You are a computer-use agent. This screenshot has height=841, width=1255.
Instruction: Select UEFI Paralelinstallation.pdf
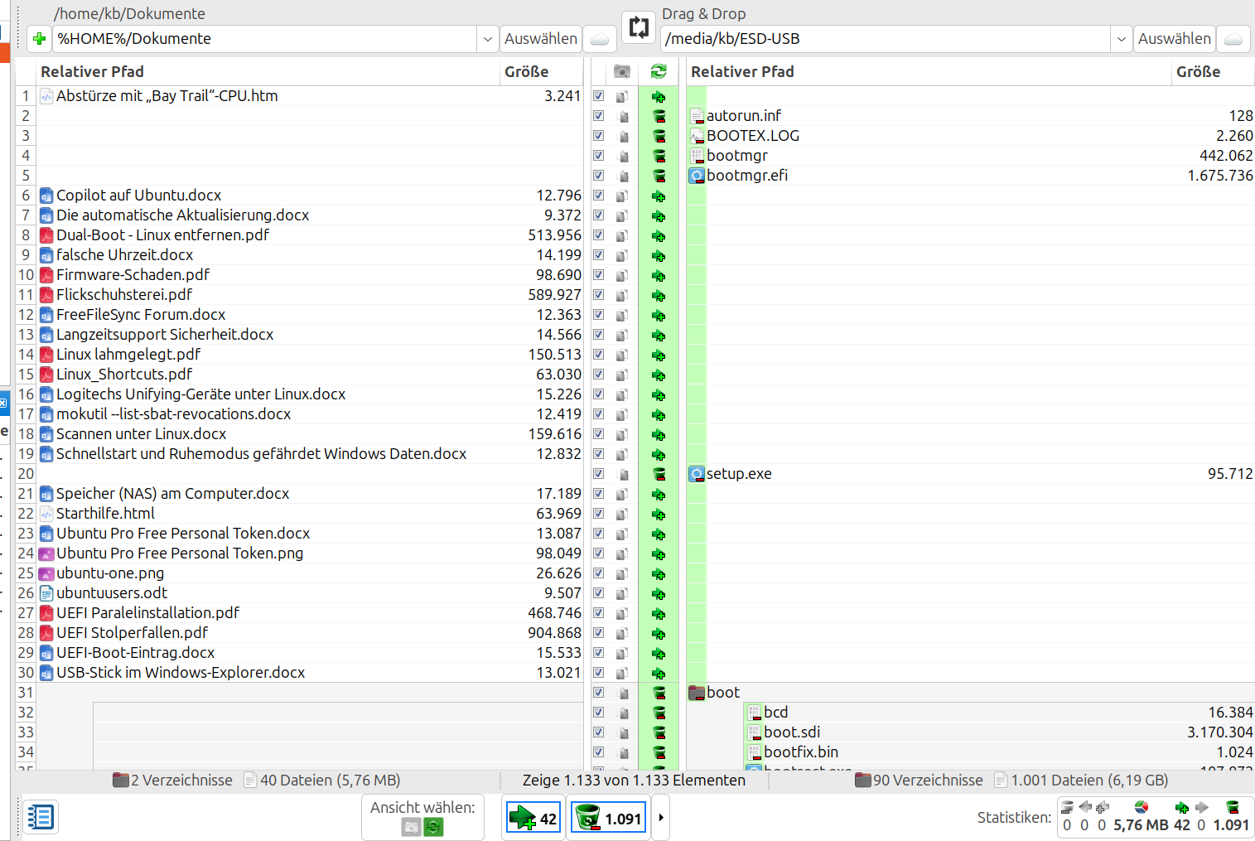147,613
